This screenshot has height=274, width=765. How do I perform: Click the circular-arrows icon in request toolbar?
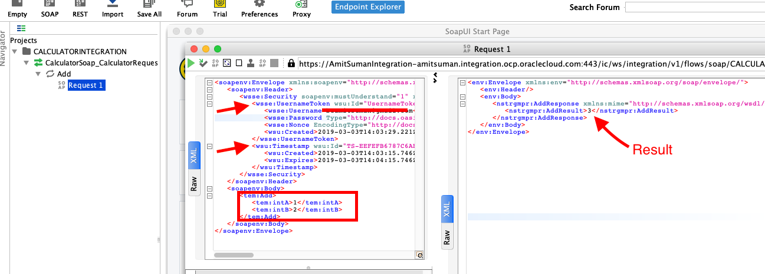coord(227,63)
